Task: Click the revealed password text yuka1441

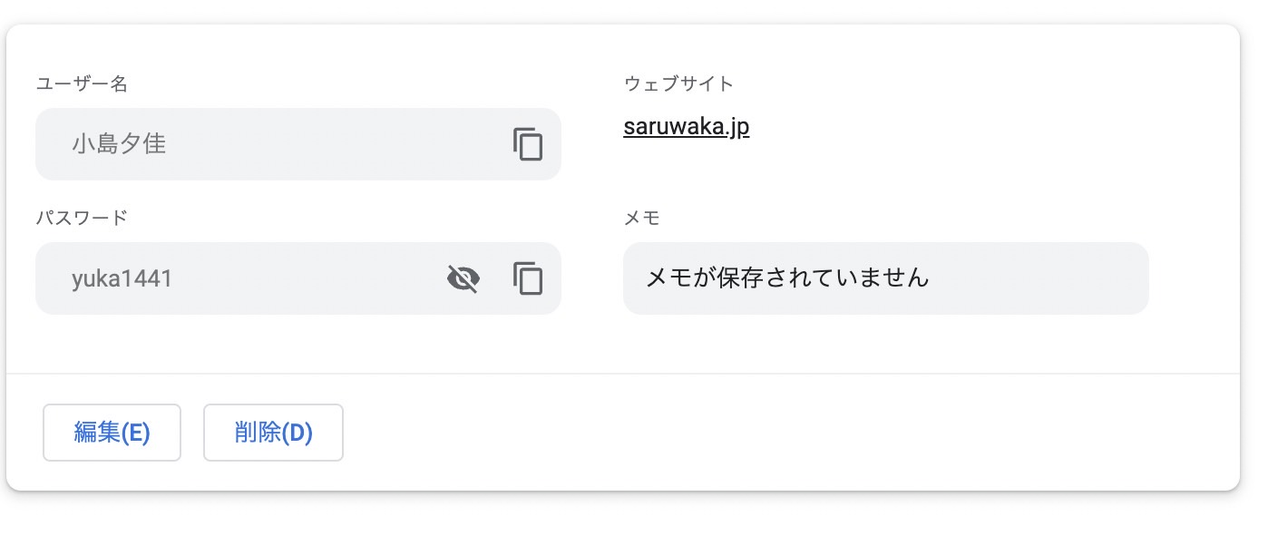Action: [122, 278]
